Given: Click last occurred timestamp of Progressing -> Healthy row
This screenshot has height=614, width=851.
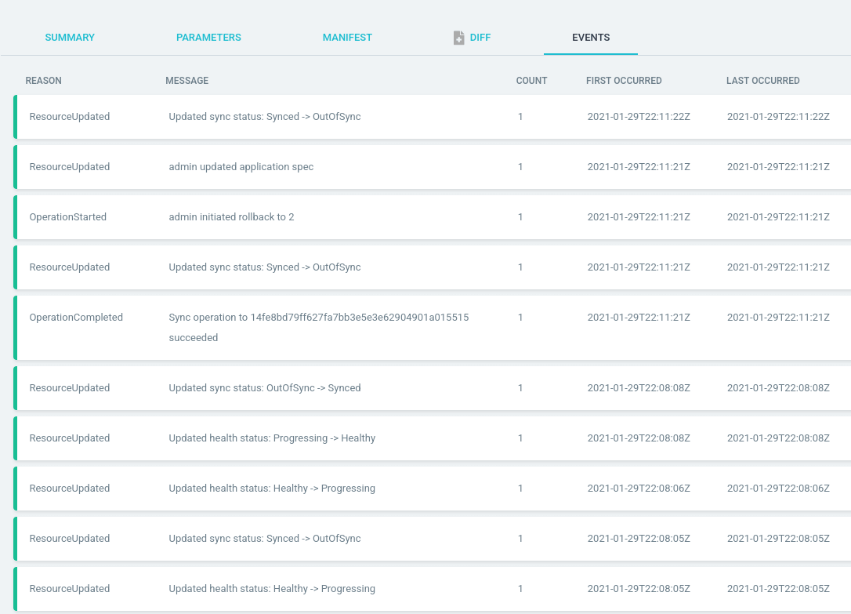Looking at the screenshot, I should pos(778,438).
